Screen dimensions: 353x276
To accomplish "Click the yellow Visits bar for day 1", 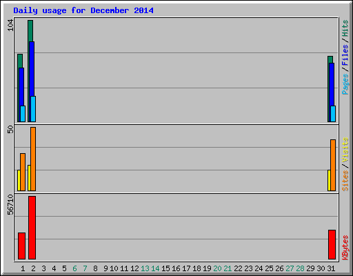I will pyautogui.click(x=19, y=181).
